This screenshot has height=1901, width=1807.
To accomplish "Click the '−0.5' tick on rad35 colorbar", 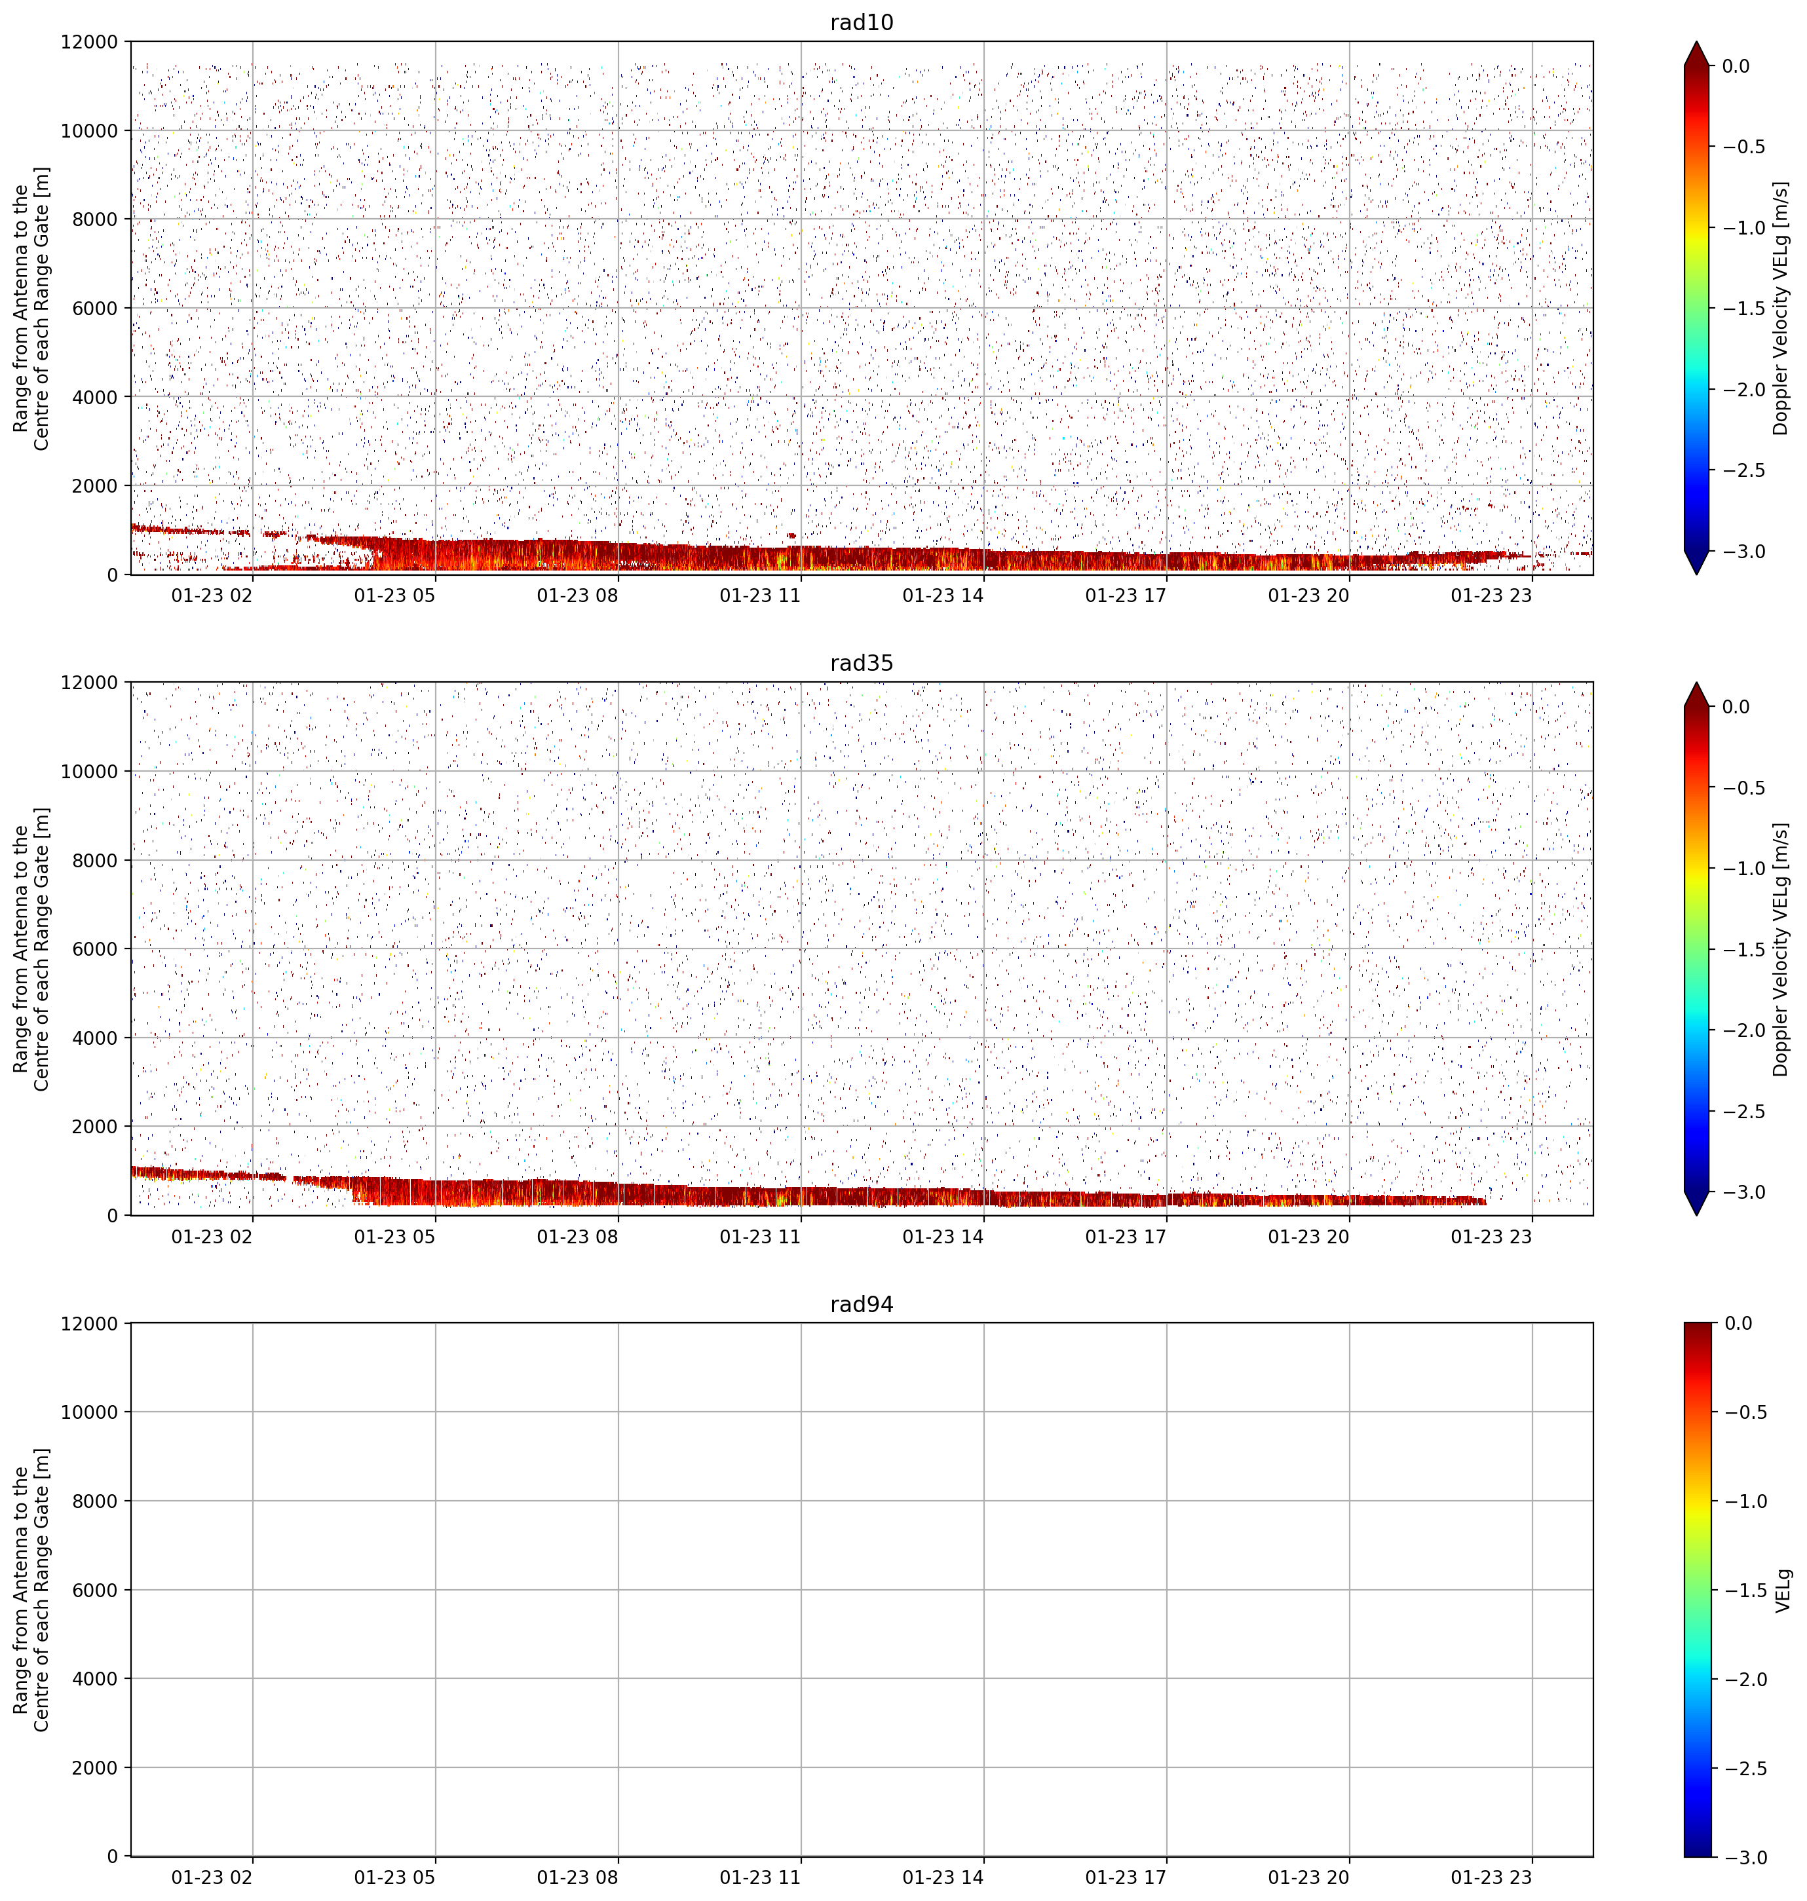I will pyautogui.click(x=1743, y=788).
